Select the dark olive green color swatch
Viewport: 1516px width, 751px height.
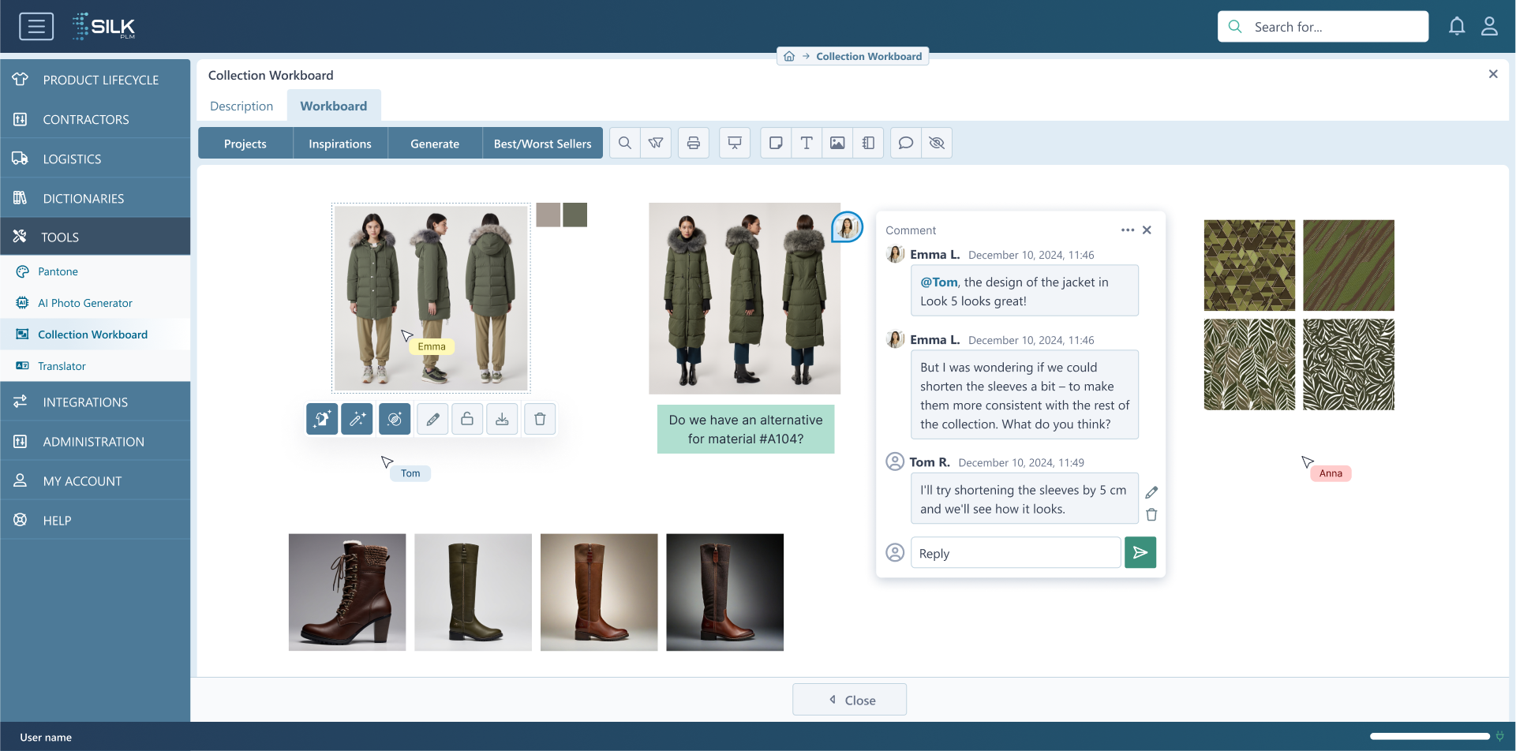click(575, 215)
